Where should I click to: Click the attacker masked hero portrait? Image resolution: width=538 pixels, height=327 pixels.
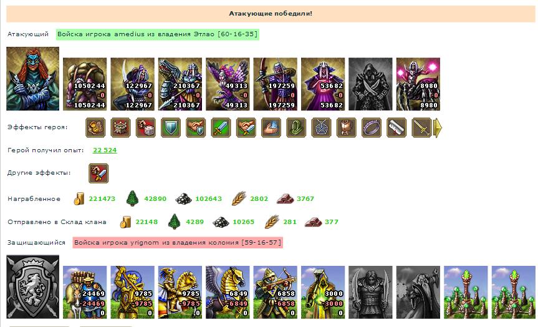point(32,79)
